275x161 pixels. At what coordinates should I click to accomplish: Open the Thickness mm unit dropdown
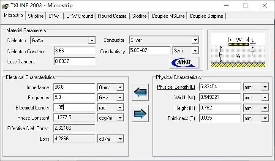pyautogui.click(x=265, y=118)
